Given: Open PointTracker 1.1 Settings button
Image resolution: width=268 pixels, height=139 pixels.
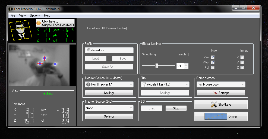Looking at the screenshot, I should [x=109, y=93].
